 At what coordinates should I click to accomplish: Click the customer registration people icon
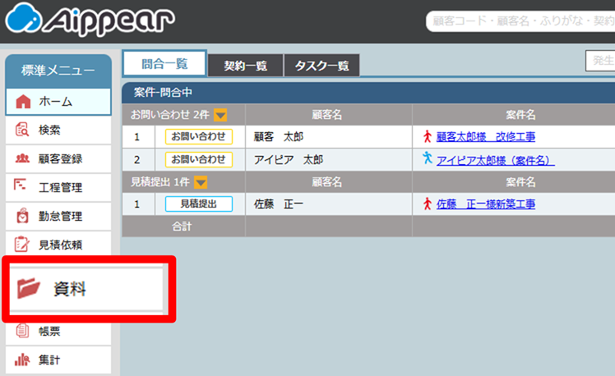click(x=23, y=158)
